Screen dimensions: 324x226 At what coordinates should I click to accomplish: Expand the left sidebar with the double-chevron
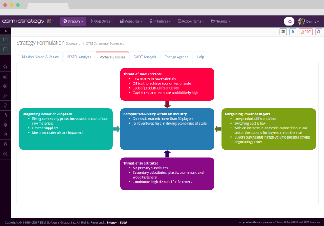[x=6, y=31]
